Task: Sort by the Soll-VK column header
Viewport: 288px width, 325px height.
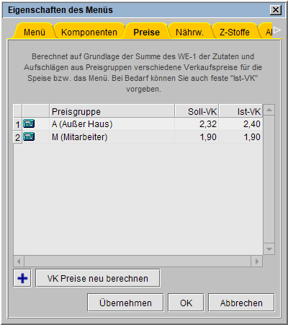Action: 197,111
